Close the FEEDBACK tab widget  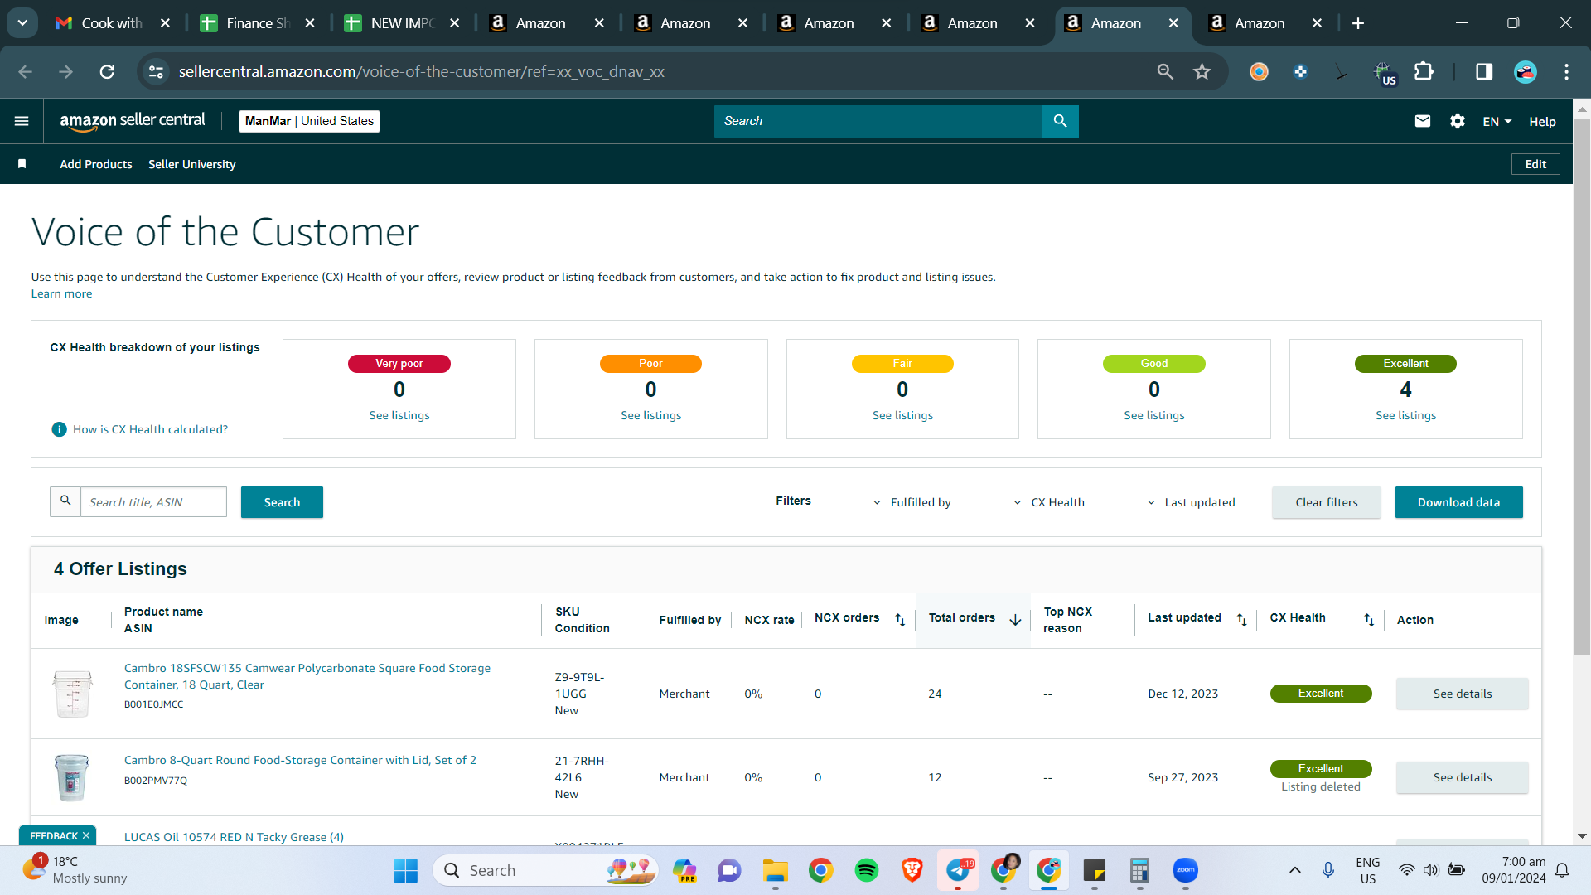point(86,835)
